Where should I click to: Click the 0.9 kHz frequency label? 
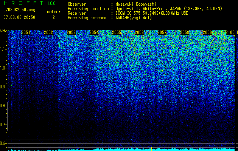3,87
